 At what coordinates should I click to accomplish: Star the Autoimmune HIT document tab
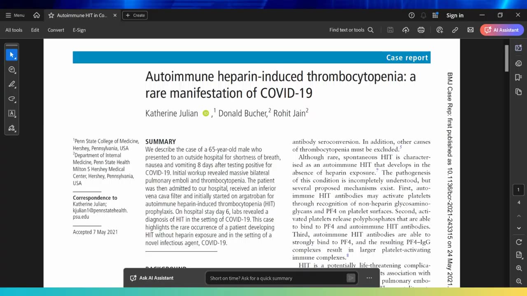tap(51, 15)
